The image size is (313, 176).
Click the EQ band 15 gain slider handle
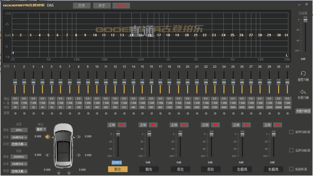pyautogui.click(x=142, y=82)
